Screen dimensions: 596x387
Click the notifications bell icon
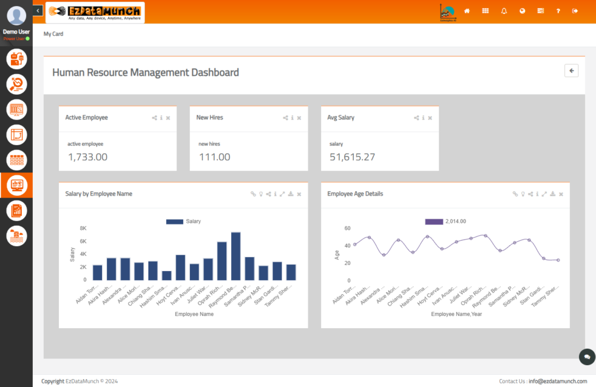(504, 11)
